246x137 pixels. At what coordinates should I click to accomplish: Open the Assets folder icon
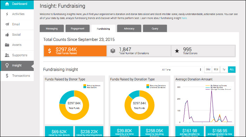point(7,45)
